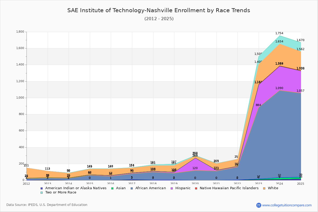Click the CTC logo icon
Viewport: 318px width, 212px height.
[259, 205]
